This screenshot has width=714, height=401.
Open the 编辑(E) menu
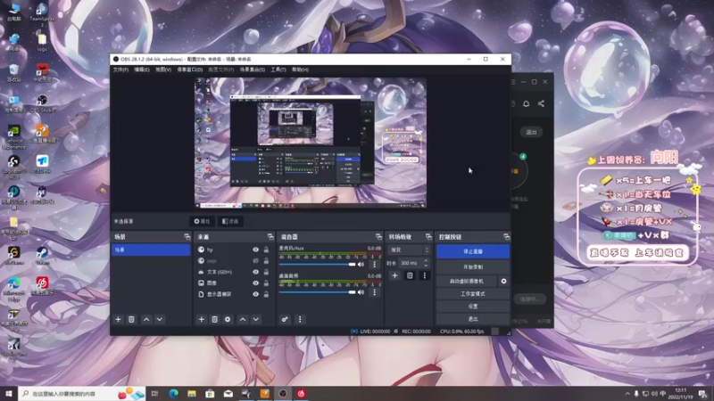pos(142,70)
